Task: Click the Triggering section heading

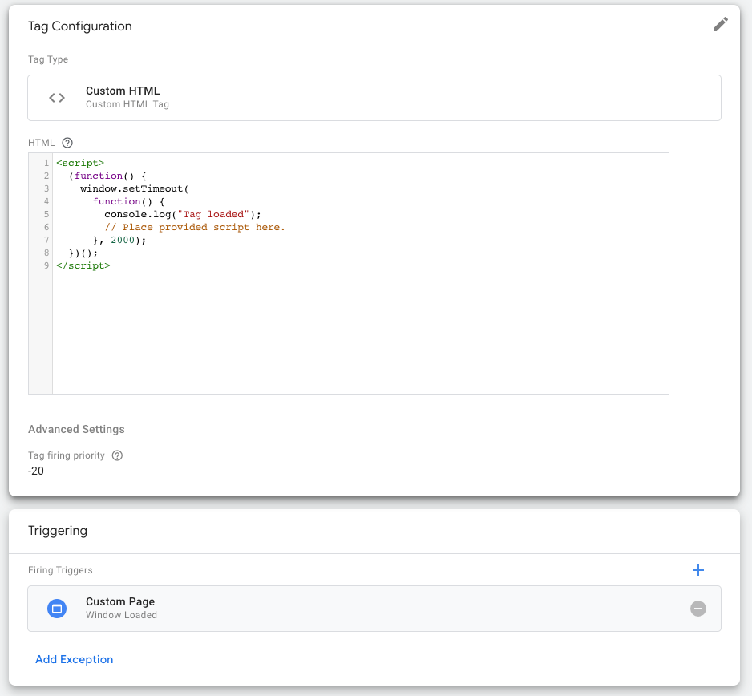Action: [58, 531]
